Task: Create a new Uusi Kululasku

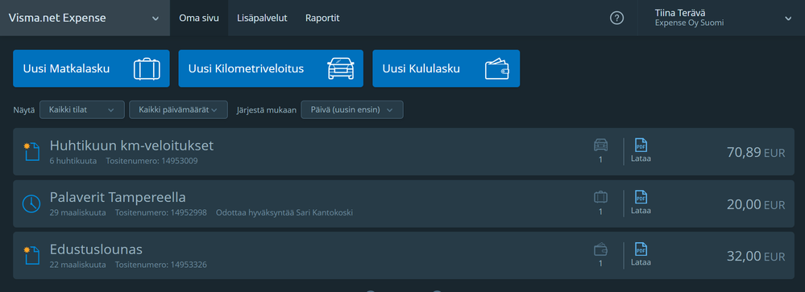Action: pos(446,68)
